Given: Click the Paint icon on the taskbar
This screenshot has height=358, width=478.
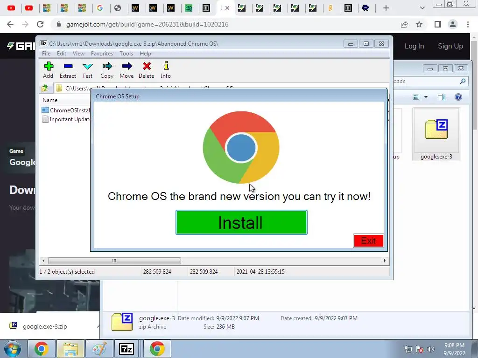Looking at the screenshot, I should pos(99,349).
